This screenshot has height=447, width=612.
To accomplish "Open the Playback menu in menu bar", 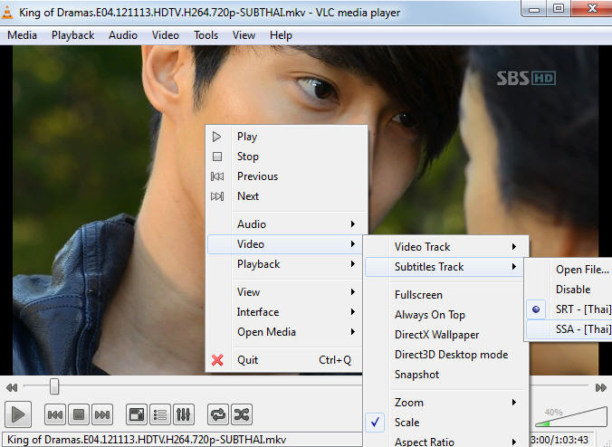I will pos(72,35).
